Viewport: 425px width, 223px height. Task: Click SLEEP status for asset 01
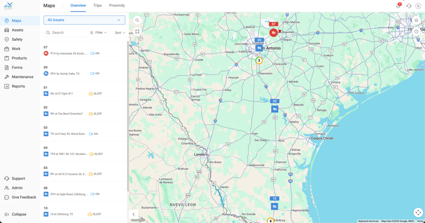(x=96, y=94)
